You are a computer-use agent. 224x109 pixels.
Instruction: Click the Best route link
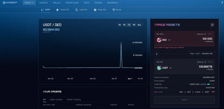pos(158,92)
